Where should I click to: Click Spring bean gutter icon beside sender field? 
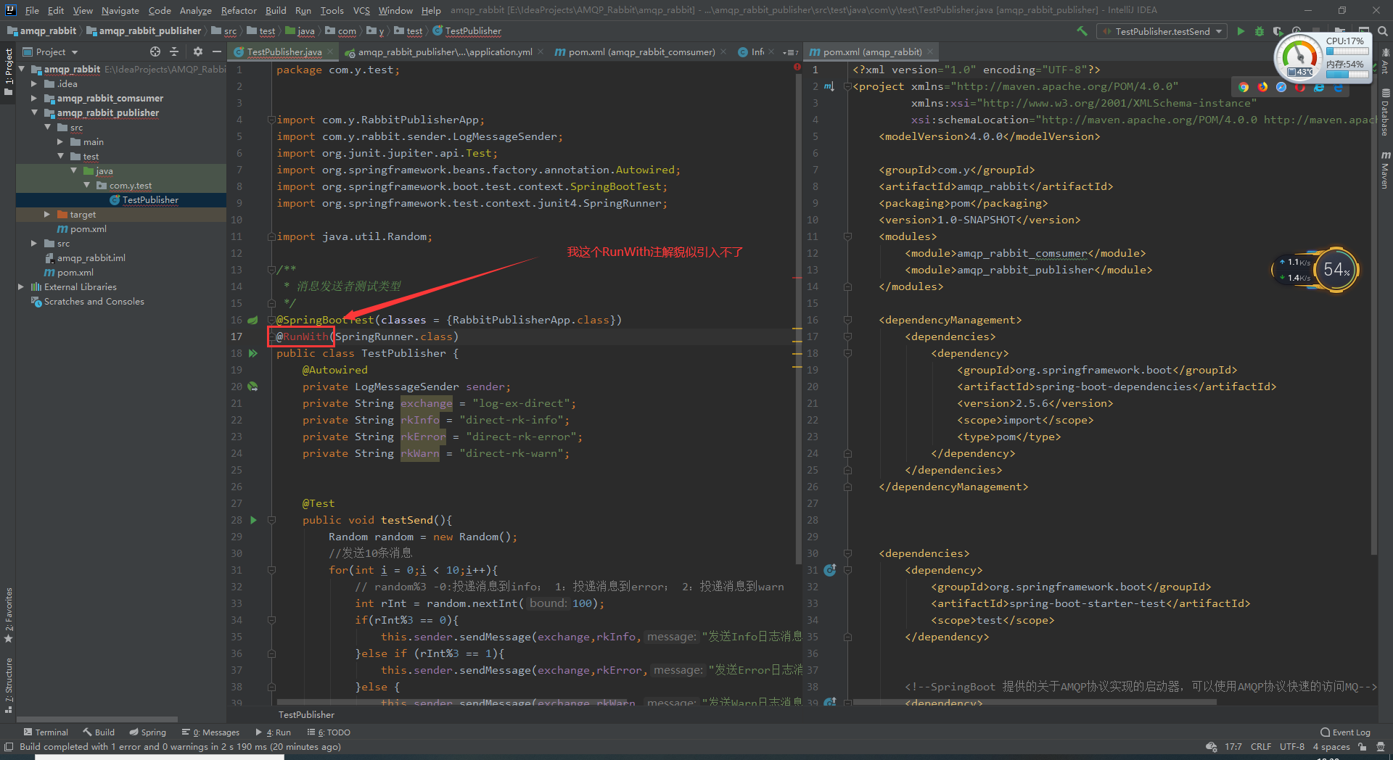coord(253,387)
